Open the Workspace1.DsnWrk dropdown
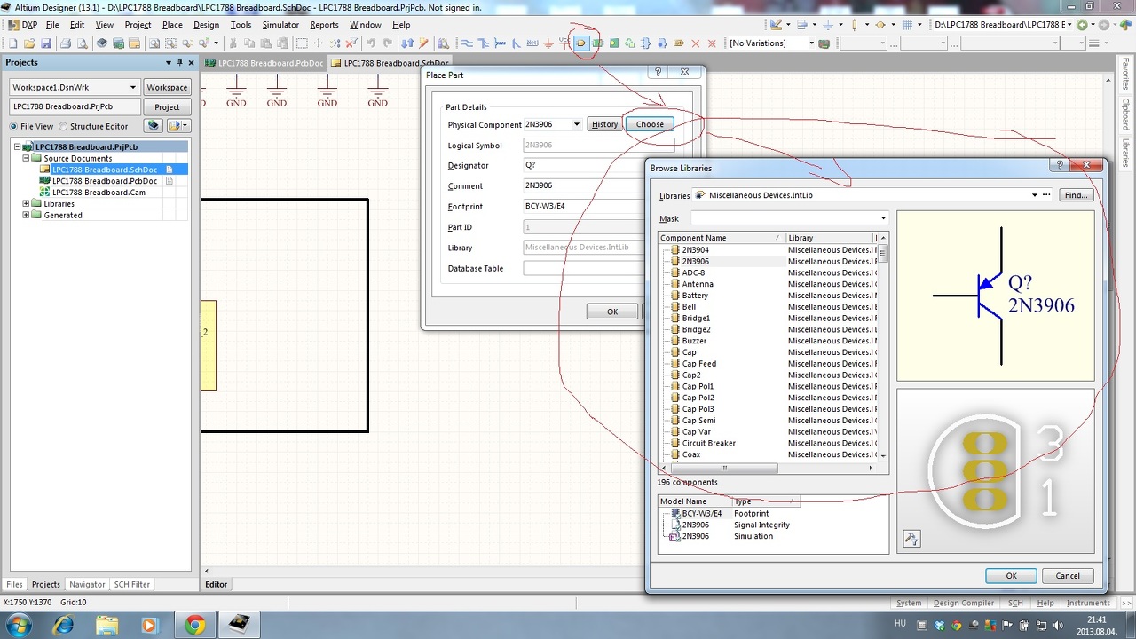The image size is (1136, 639). click(133, 87)
